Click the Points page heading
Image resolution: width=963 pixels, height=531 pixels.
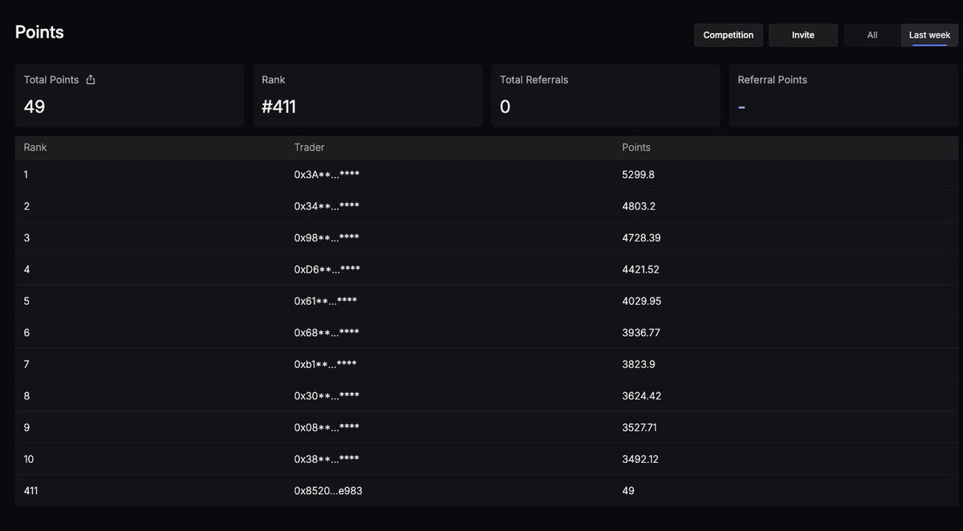coord(39,32)
